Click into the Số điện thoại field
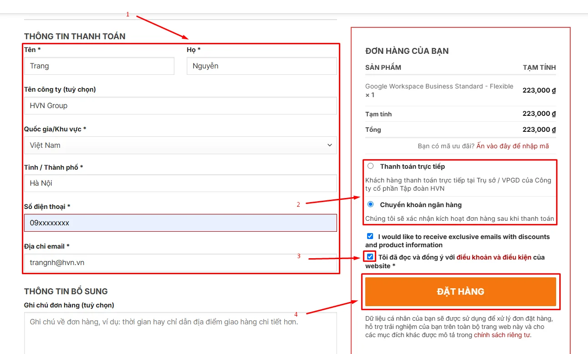588x354 pixels. (180, 223)
